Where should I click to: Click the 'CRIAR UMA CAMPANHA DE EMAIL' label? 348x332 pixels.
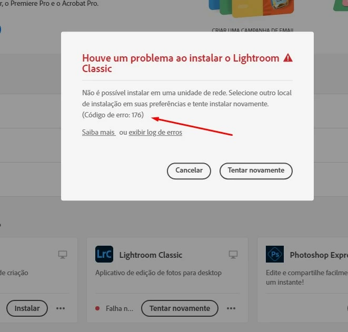click(x=253, y=30)
